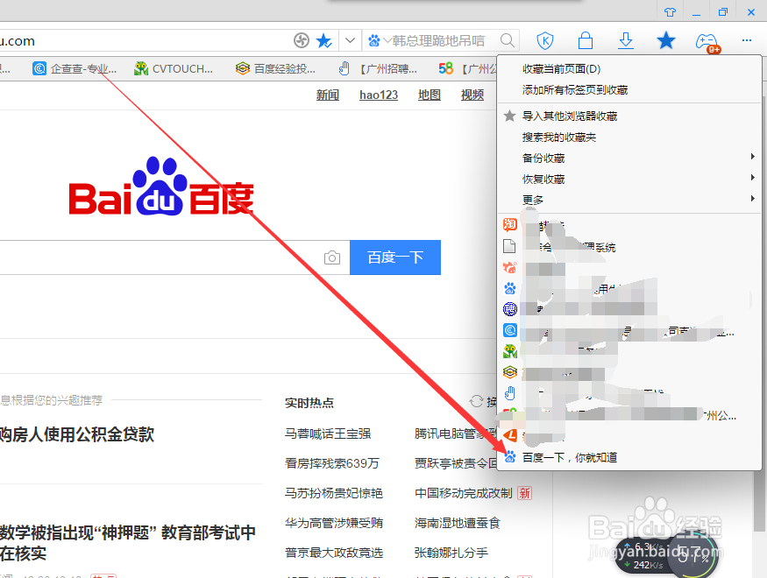Click the camera image search icon
Screen dimensions: 767x578
332,257
